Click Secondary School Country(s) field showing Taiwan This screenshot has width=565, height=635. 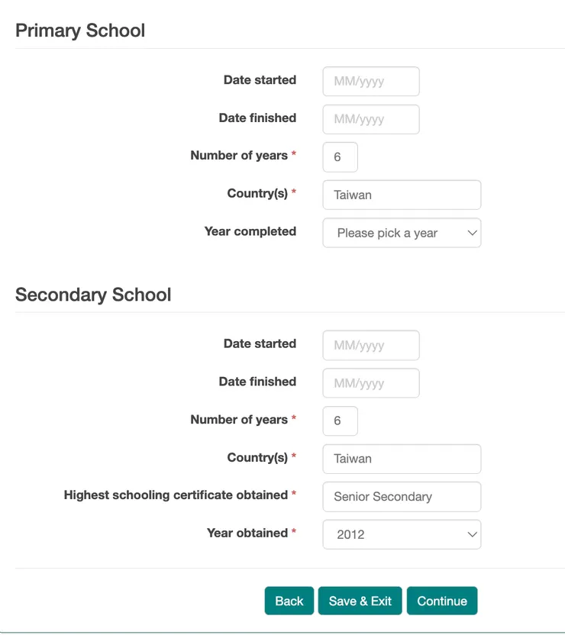(x=402, y=459)
